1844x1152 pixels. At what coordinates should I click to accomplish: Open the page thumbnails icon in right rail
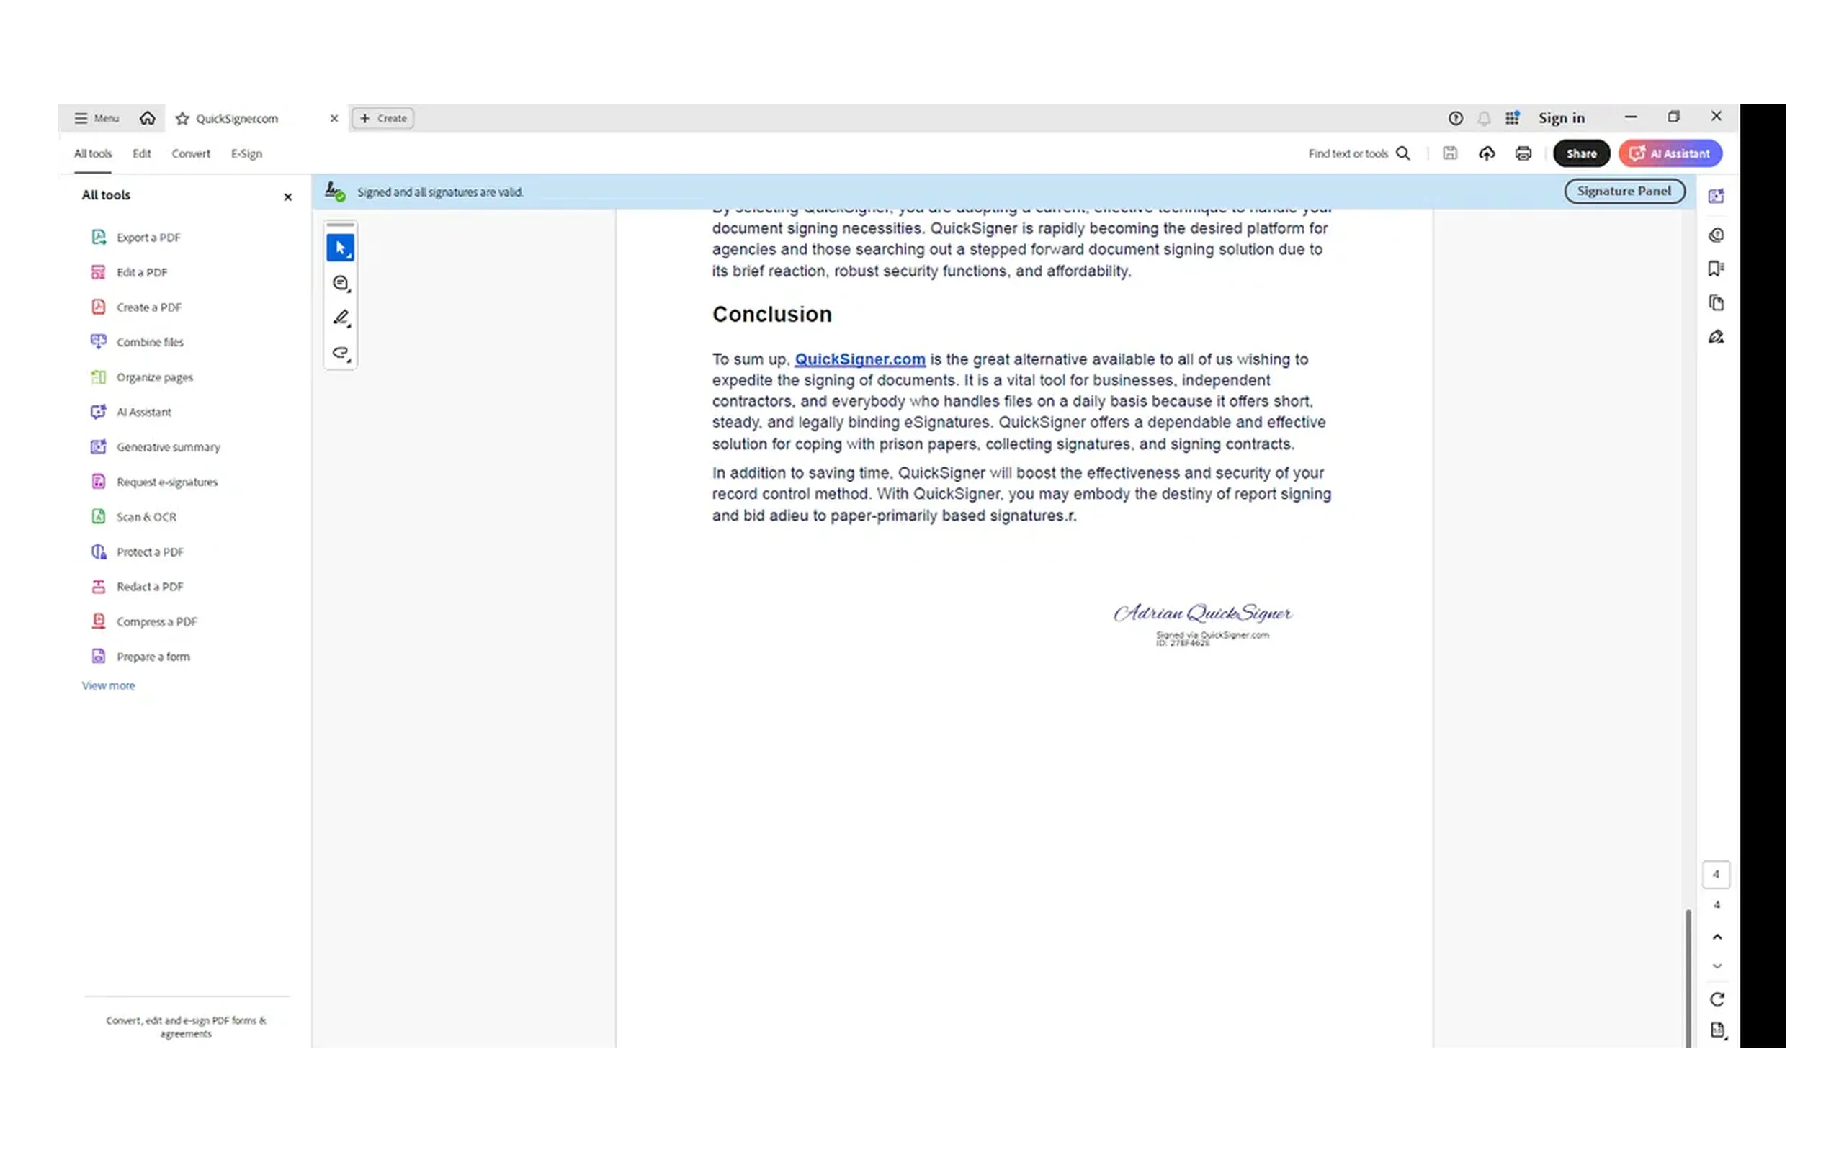[1716, 303]
